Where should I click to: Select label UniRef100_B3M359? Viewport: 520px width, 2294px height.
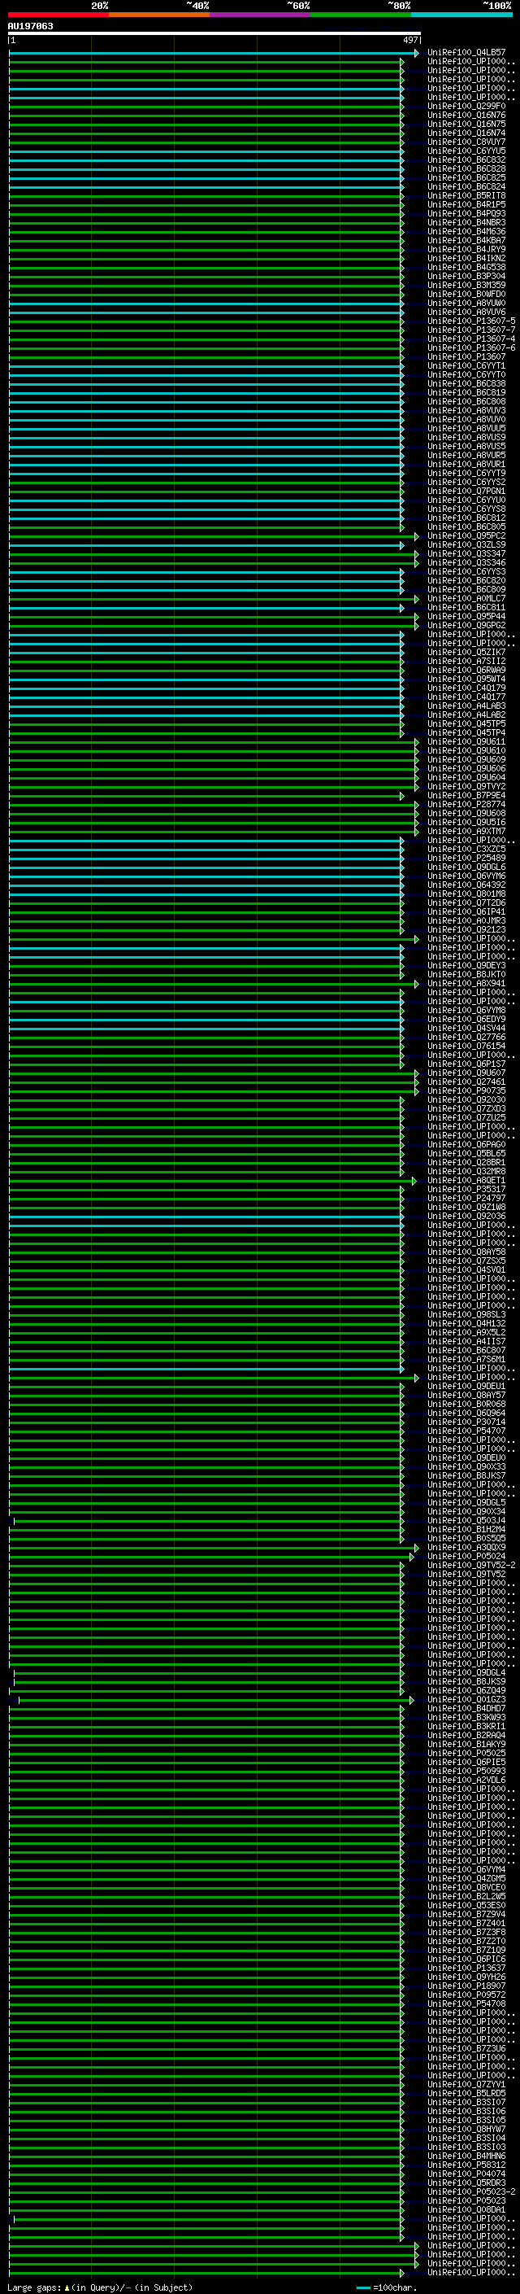[x=466, y=286]
